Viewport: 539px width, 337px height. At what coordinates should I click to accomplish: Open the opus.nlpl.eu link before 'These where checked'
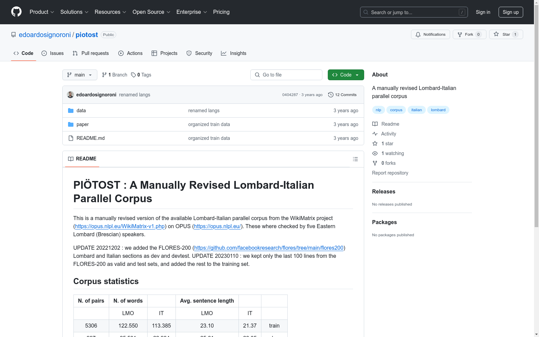(x=217, y=226)
